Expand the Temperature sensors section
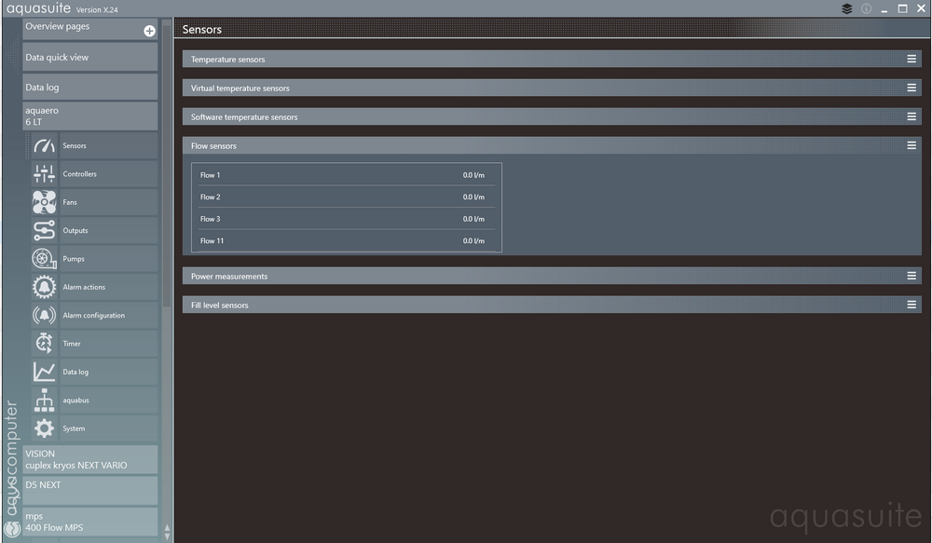Viewport: 932px width, 543px height. (552, 59)
